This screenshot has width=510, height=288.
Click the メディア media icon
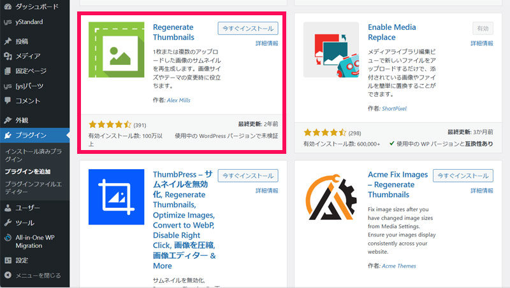(x=8, y=56)
